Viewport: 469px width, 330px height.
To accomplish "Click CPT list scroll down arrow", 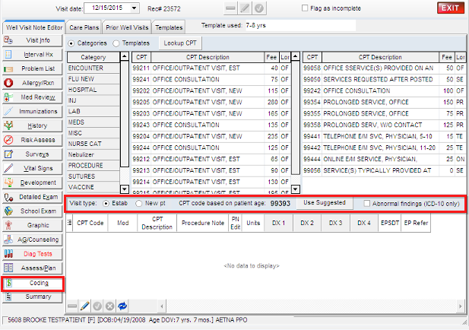I will point(296,189).
